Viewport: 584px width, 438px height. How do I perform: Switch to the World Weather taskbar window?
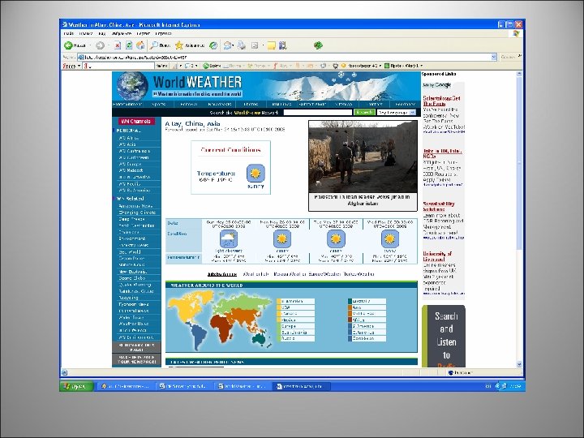coord(242,386)
